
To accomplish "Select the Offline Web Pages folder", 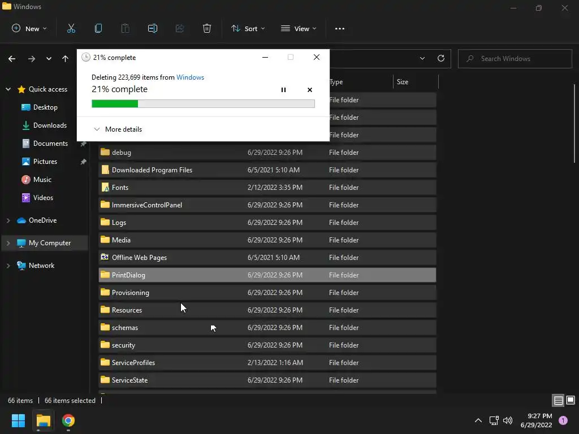I will pyautogui.click(x=267, y=258).
